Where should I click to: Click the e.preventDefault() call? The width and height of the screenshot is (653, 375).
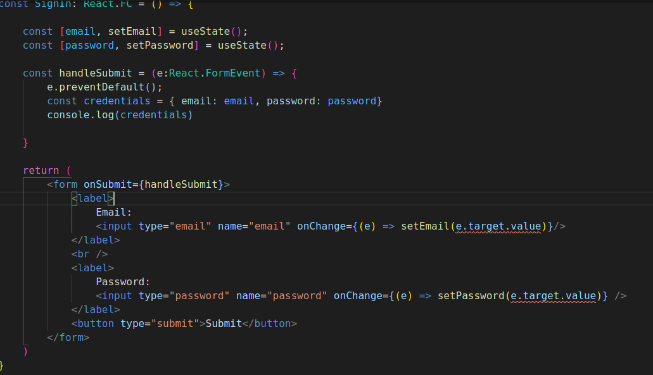101,87
